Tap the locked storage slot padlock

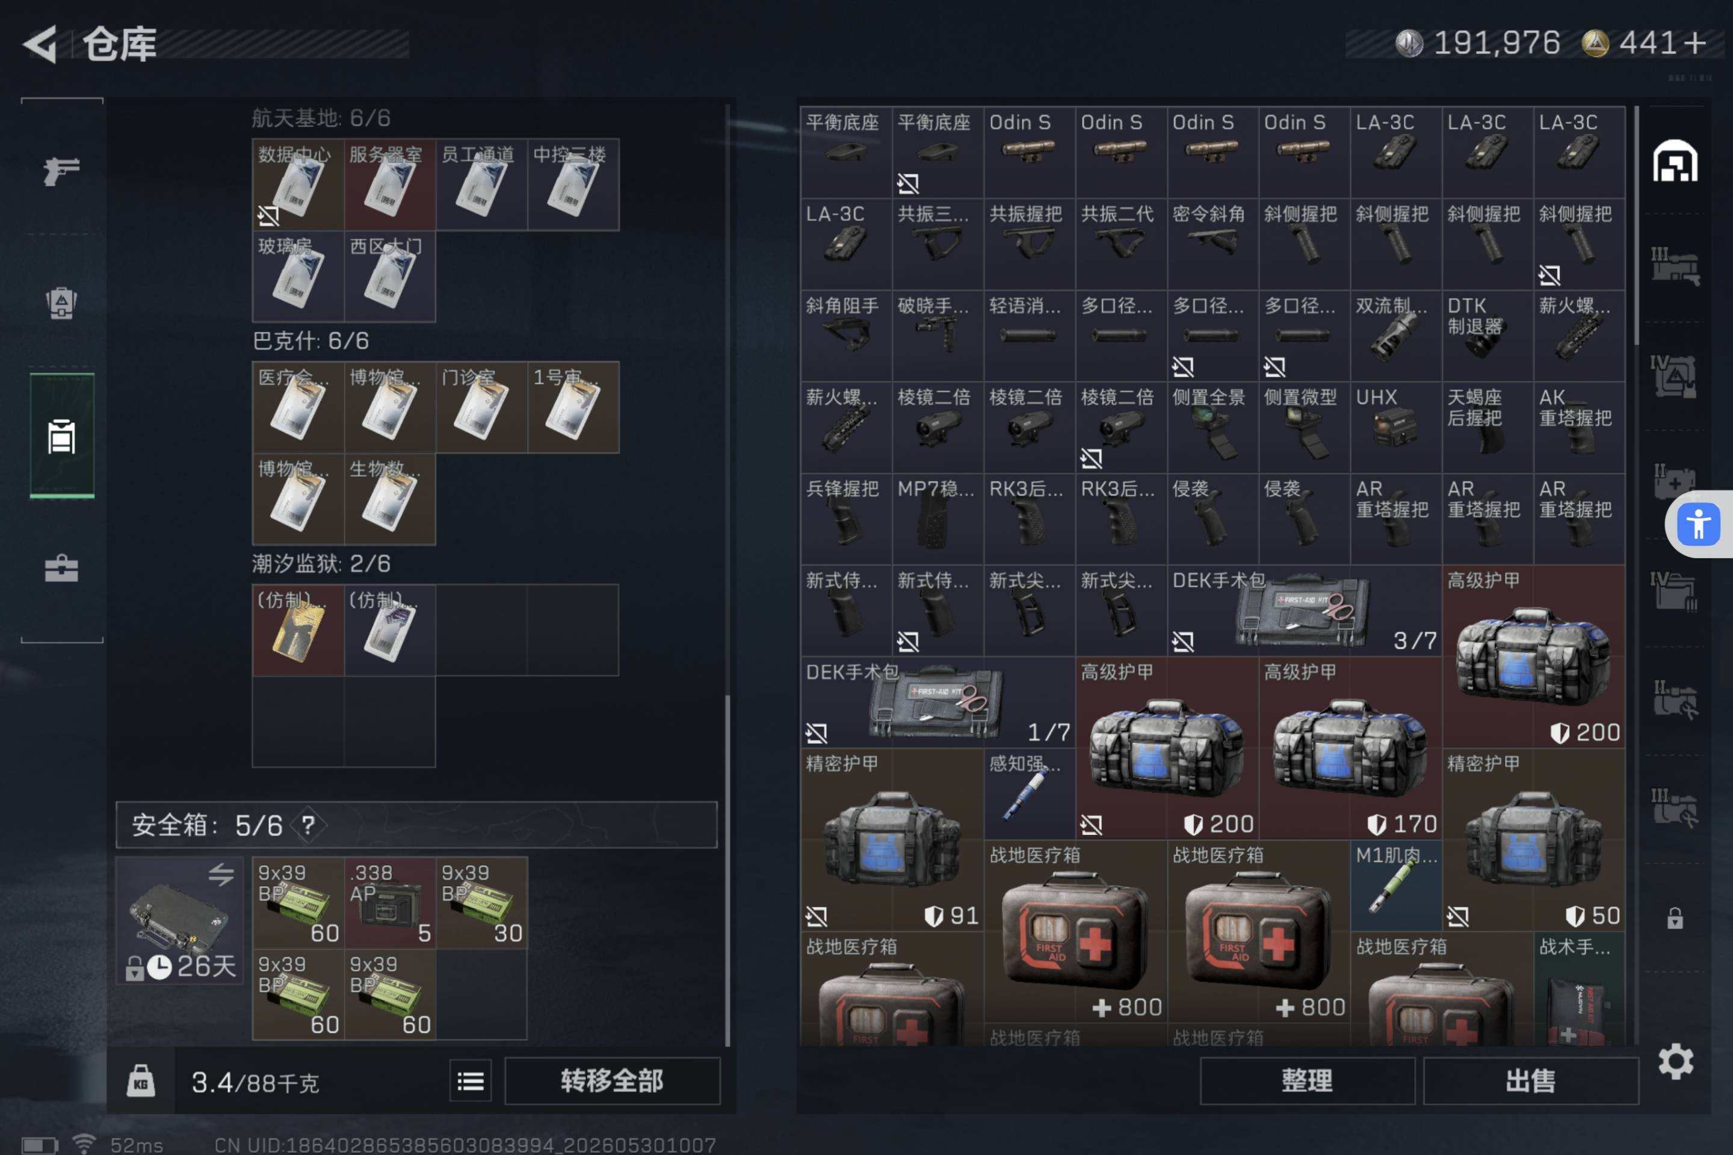[x=1675, y=918]
